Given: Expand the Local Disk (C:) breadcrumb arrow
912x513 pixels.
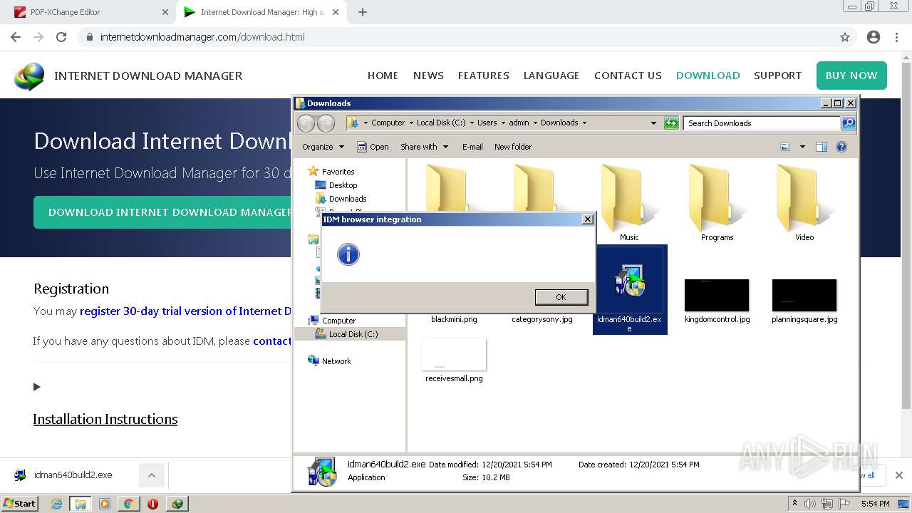Looking at the screenshot, I should (x=472, y=123).
